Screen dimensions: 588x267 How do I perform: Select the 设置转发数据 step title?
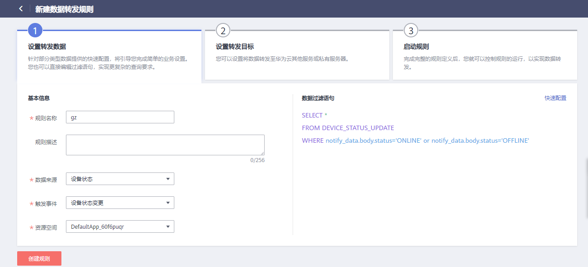47,47
